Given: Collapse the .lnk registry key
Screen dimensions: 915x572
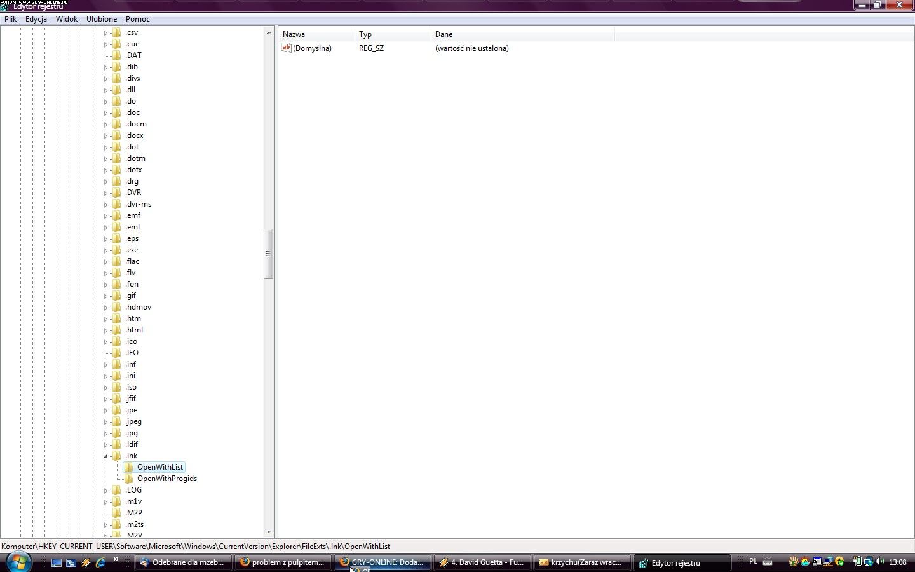Looking at the screenshot, I should coord(105,456).
